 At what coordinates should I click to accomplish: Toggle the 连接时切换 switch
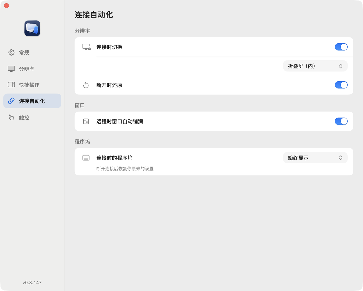point(341,47)
